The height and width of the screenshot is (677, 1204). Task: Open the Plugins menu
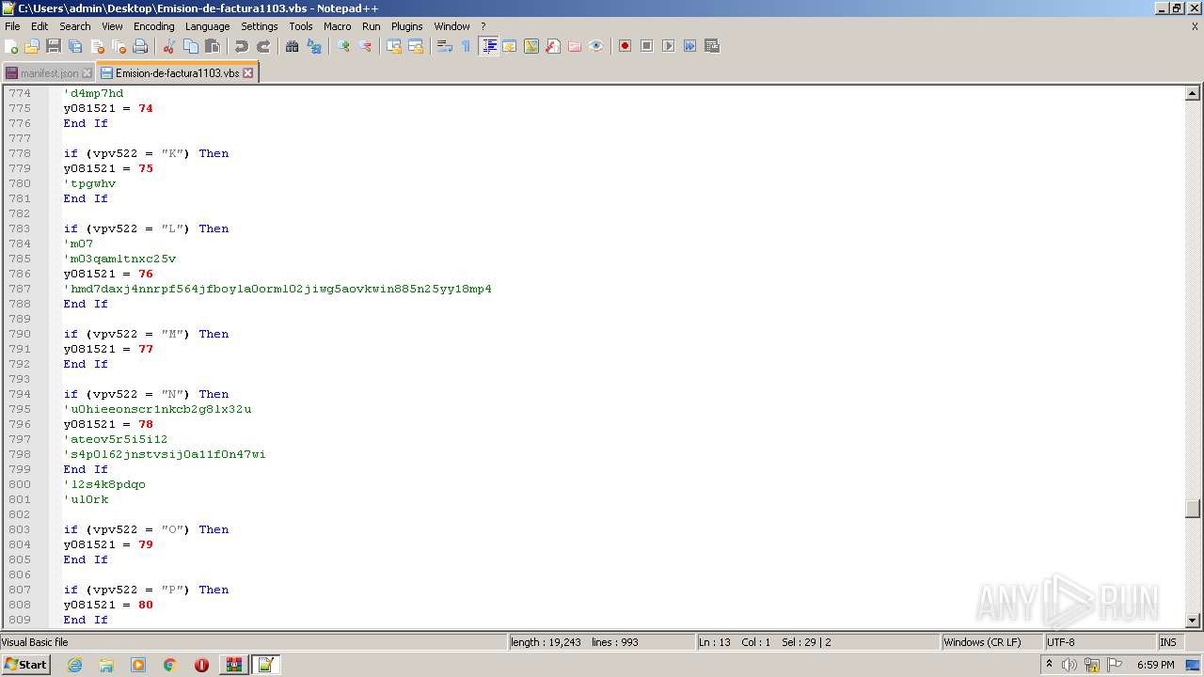[407, 26]
